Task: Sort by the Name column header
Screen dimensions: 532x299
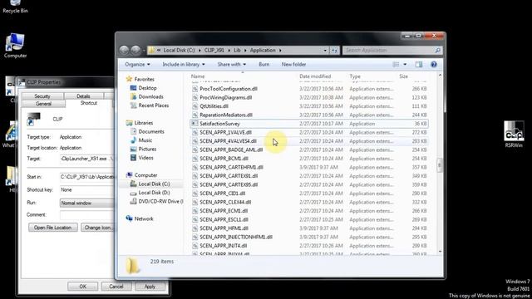Action: (198, 76)
